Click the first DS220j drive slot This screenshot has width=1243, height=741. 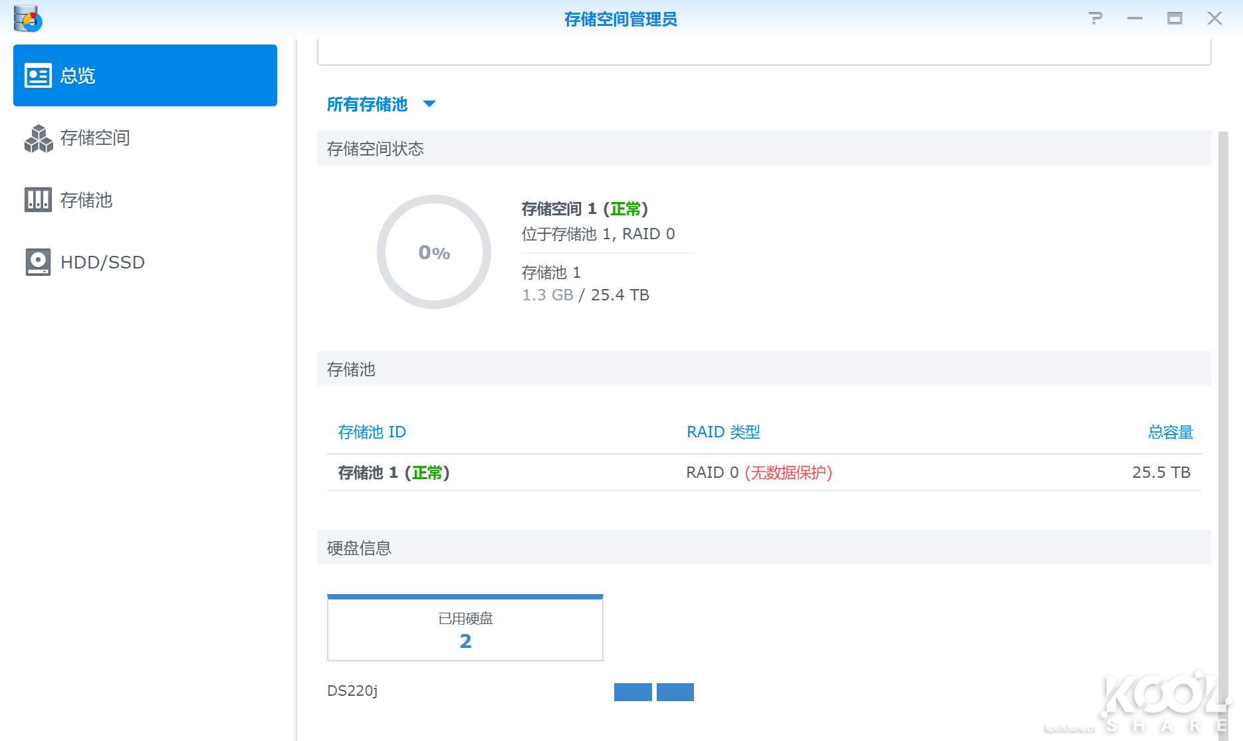click(x=633, y=692)
